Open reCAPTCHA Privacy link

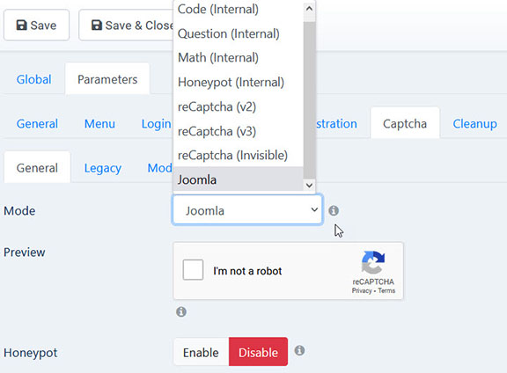(x=362, y=290)
